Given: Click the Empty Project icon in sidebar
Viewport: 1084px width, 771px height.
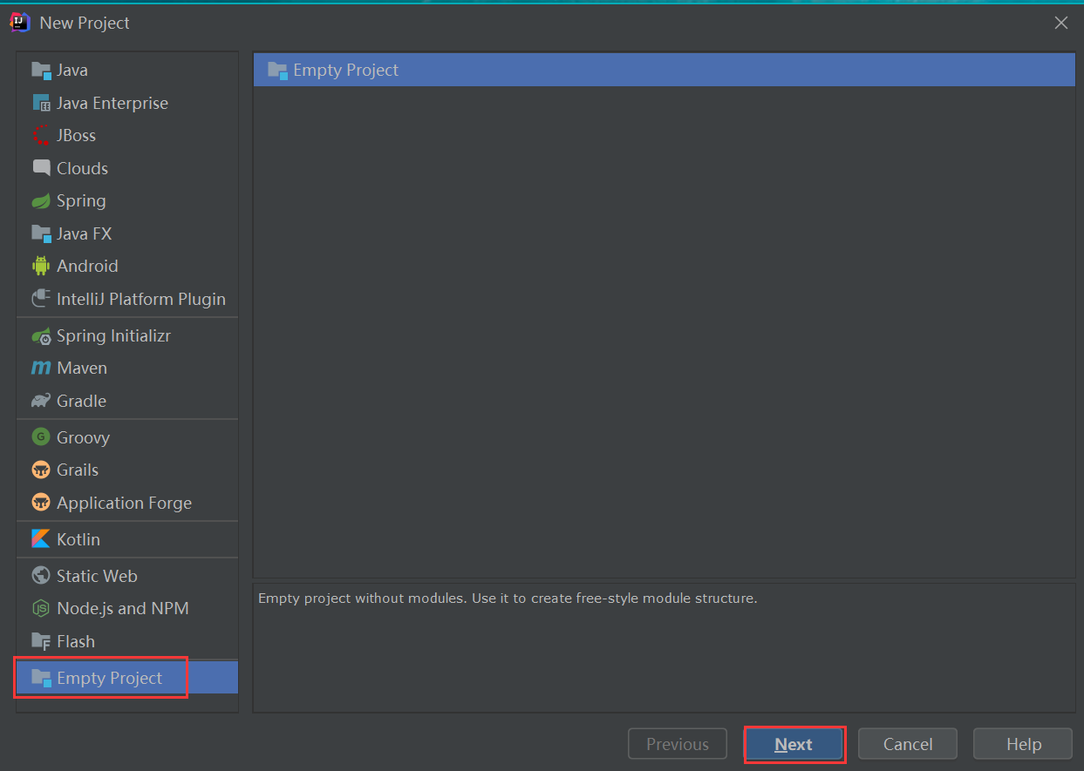Looking at the screenshot, I should tap(42, 678).
